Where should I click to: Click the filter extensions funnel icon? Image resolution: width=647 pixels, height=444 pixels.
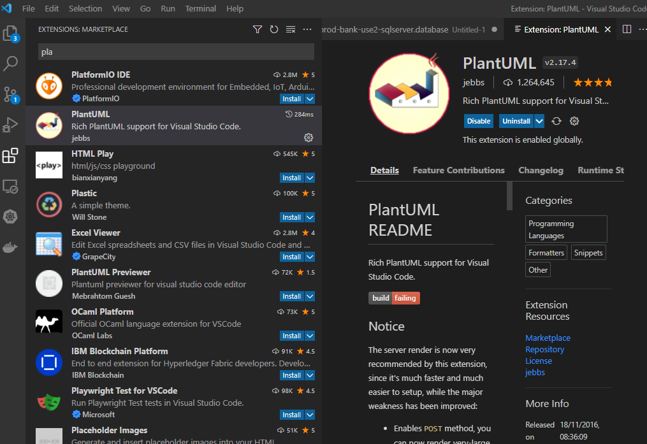pyautogui.click(x=258, y=29)
